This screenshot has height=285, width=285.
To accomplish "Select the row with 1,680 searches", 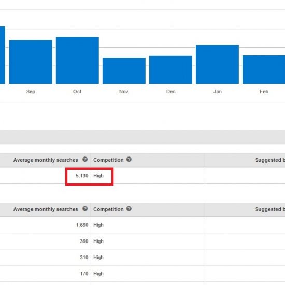I will pyautogui.click(x=142, y=225).
